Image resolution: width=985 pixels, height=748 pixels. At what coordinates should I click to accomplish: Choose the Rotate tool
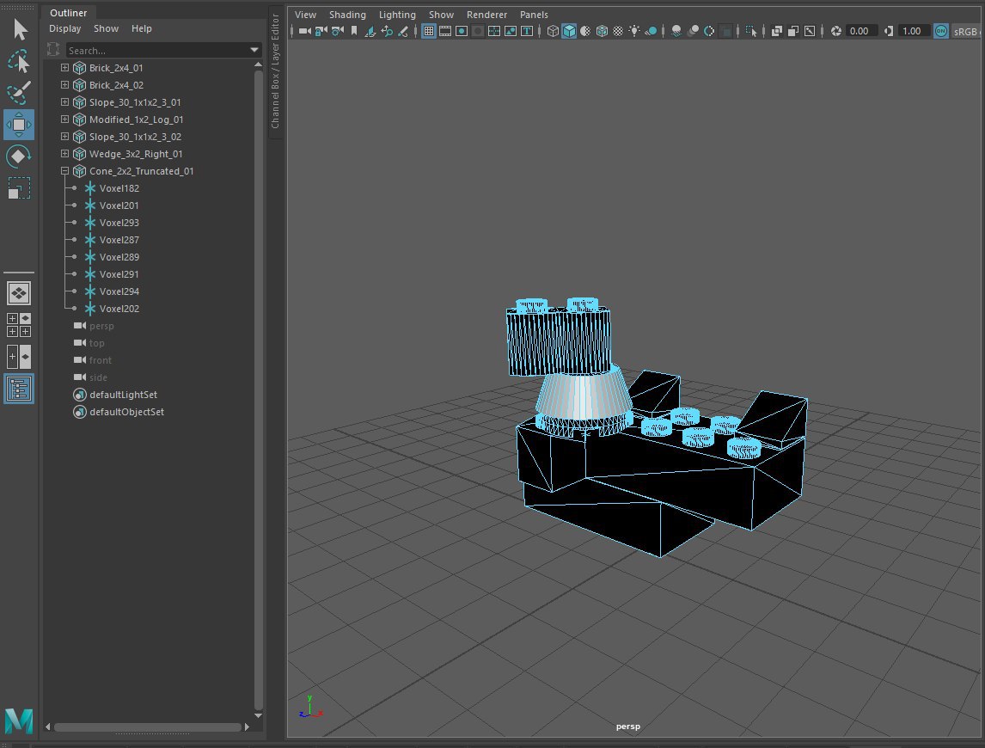19,156
